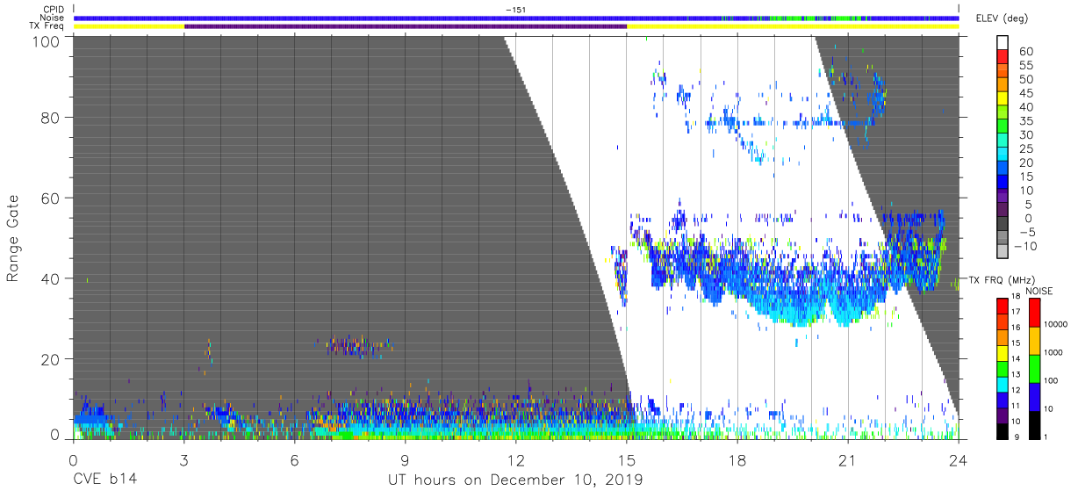The width and height of the screenshot is (1078, 498).
Task: Click the 100 tick on Range Gate axis
Action: tap(47, 41)
